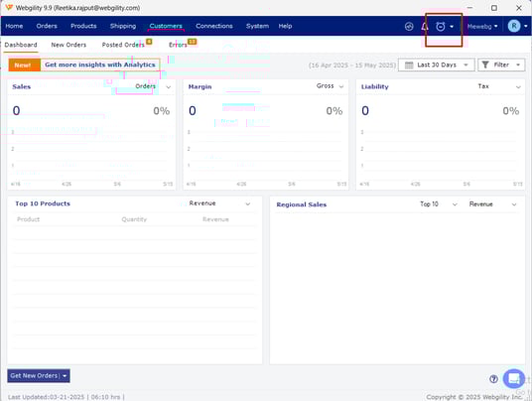Click the scheduler alarm clock icon
This screenshot has height=401, width=532.
(441, 26)
